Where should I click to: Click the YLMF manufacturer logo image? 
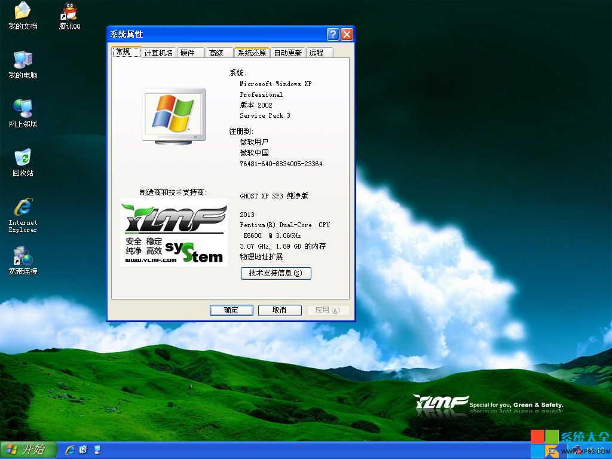[174, 232]
